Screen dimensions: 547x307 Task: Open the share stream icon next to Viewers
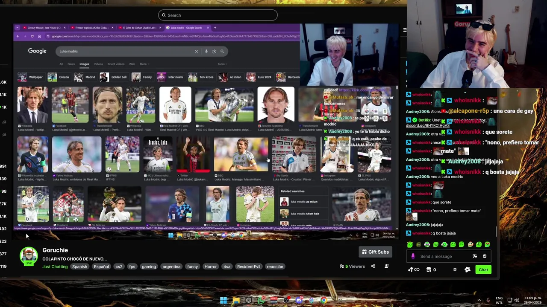tap(373, 266)
